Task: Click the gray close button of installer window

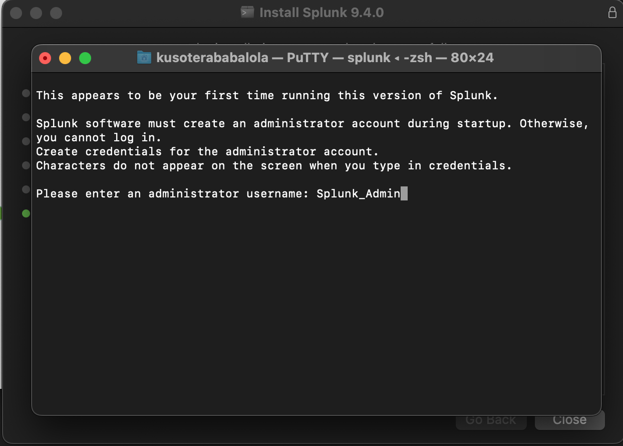Action: coord(16,13)
